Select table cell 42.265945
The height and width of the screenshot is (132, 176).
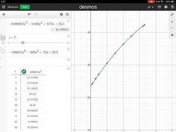point(33,127)
